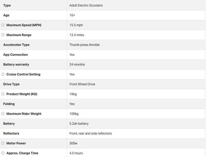This screenshot has height=157, width=208.
Task: Show info for Product Weight (KG)
Action: (3, 94)
